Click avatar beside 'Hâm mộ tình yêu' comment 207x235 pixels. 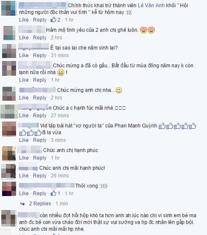9,33
